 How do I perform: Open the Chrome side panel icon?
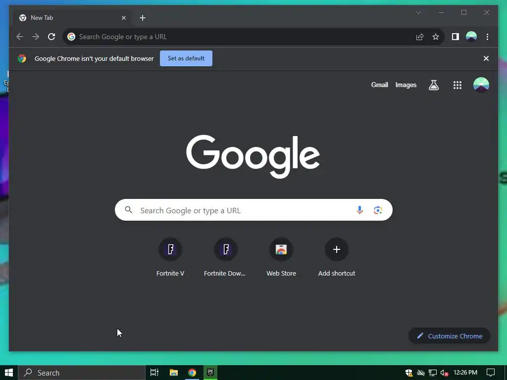(x=456, y=37)
